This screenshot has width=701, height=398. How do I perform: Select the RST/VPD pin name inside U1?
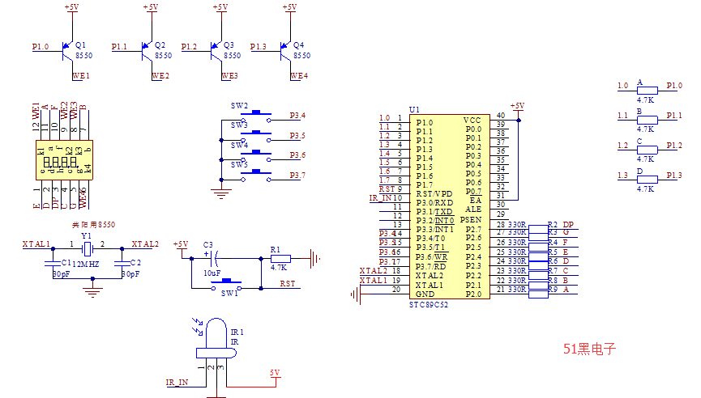tap(434, 194)
